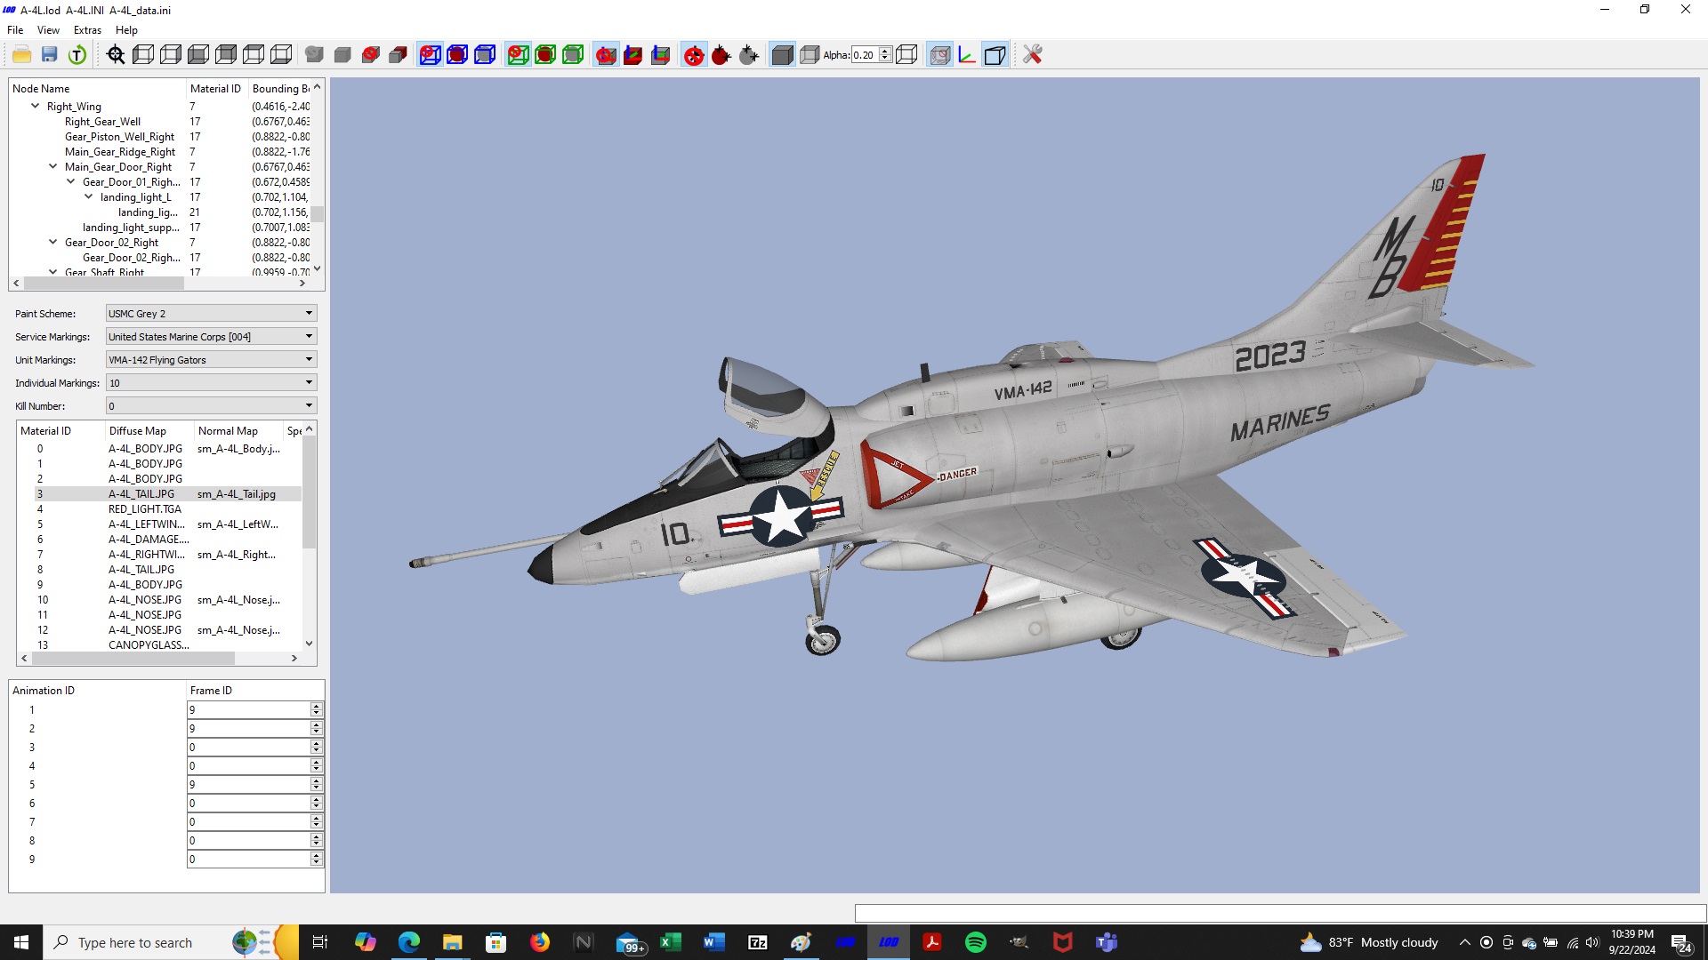
Task: Open the Extras menu
Action: point(87,29)
